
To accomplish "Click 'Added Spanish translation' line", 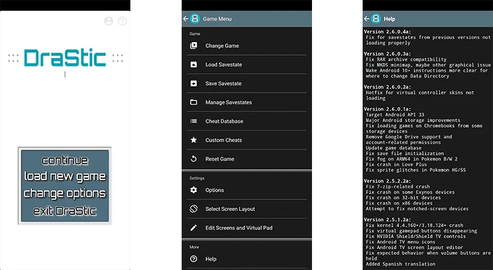I will pyautogui.click(x=400, y=264).
